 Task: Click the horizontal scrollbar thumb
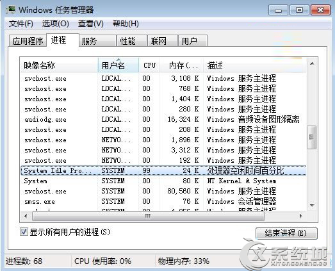pos(148,216)
